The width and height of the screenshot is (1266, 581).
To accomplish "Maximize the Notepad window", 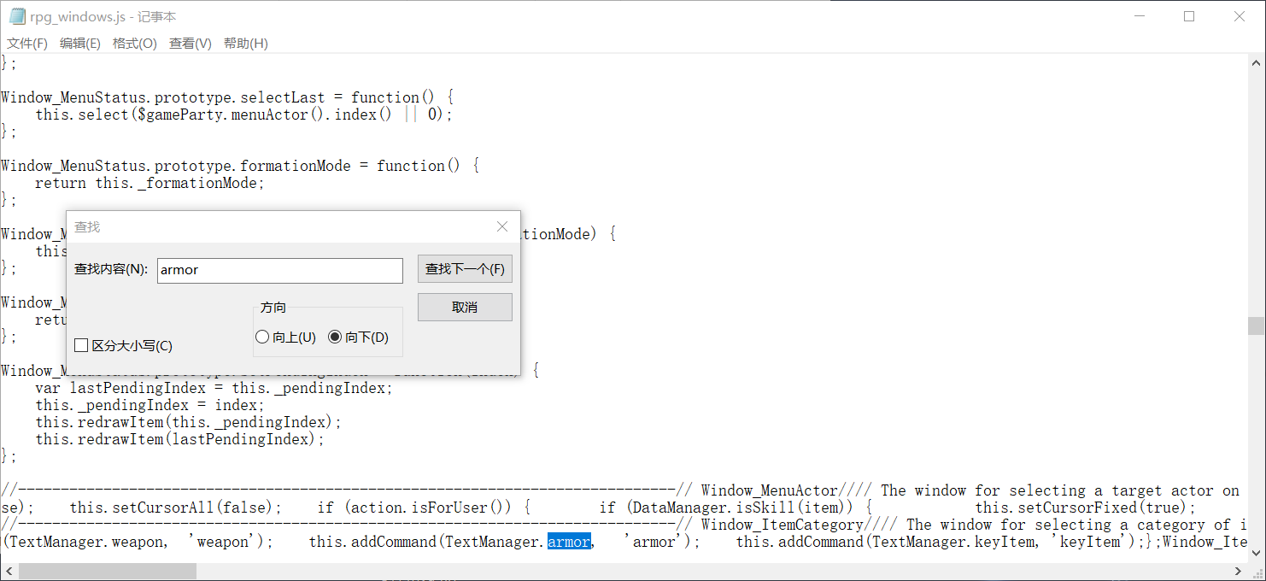I will pyautogui.click(x=1189, y=16).
